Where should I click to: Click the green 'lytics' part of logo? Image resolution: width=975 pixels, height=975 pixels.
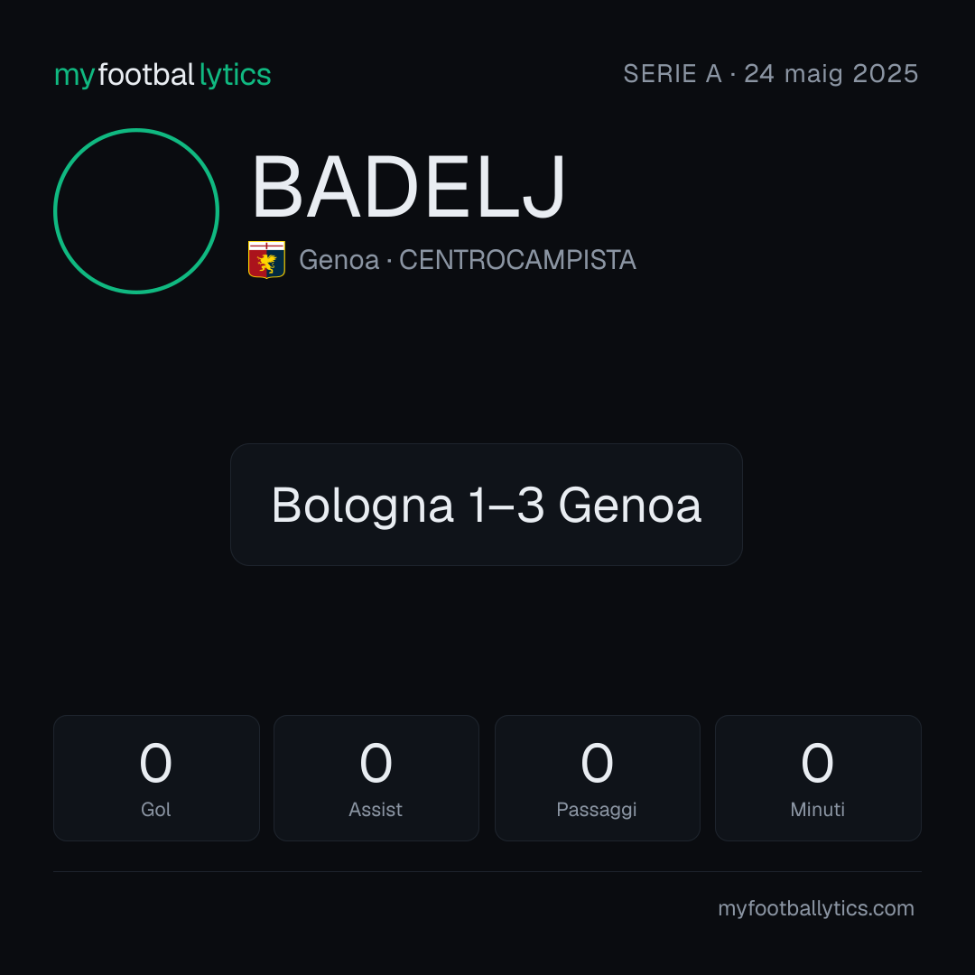tap(235, 76)
